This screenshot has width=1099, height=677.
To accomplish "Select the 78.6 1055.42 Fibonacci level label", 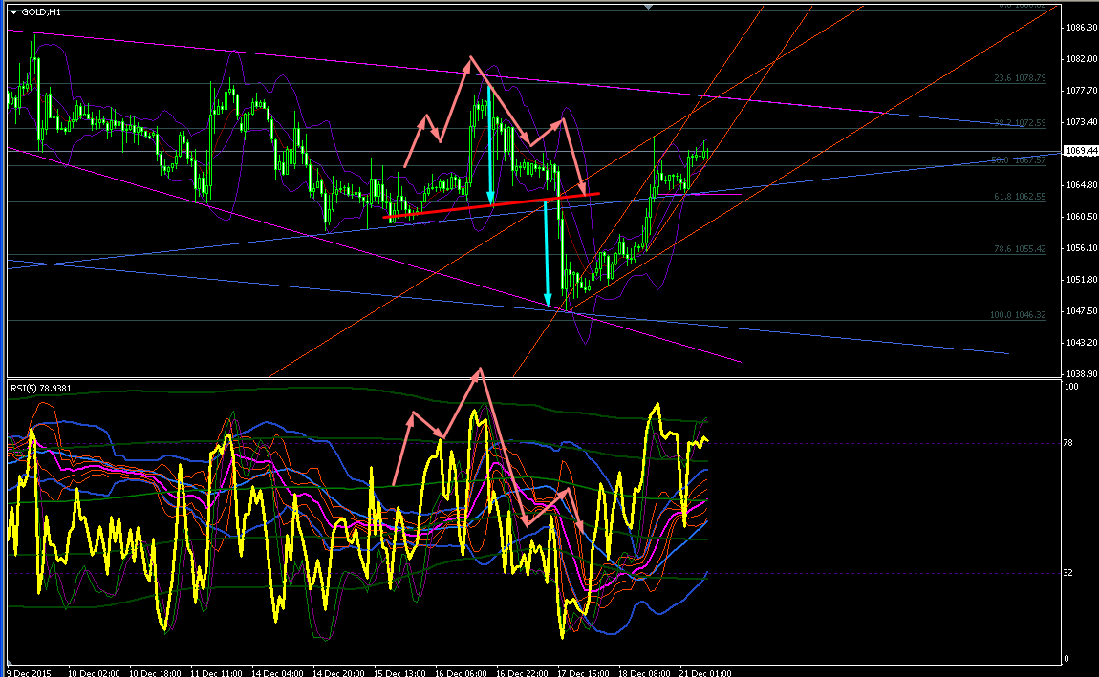I will click(x=1020, y=248).
